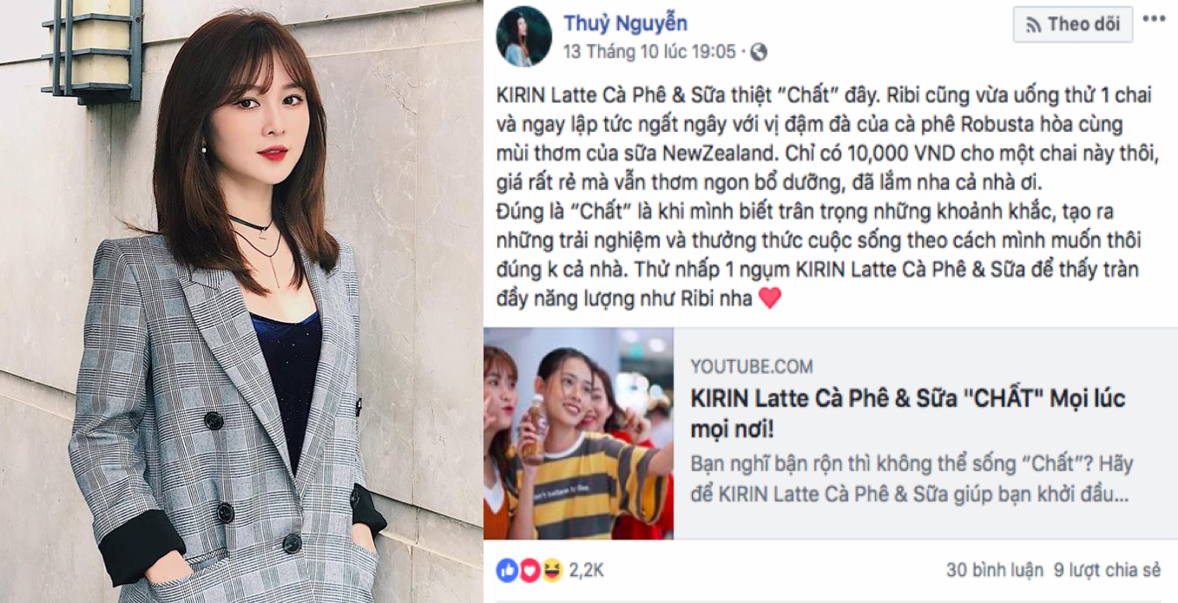Open the three-dots post options menu
The width and height of the screenshot is (1178, 603).
[1155, 19]
